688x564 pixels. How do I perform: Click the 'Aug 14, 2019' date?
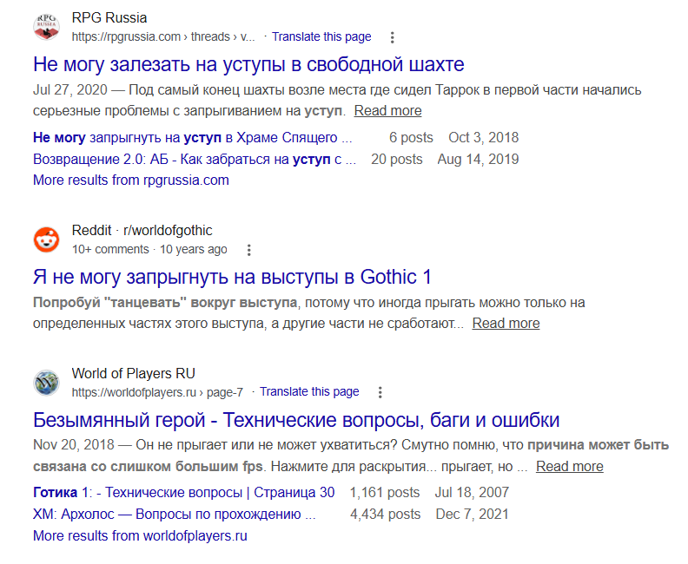(479, 159)
